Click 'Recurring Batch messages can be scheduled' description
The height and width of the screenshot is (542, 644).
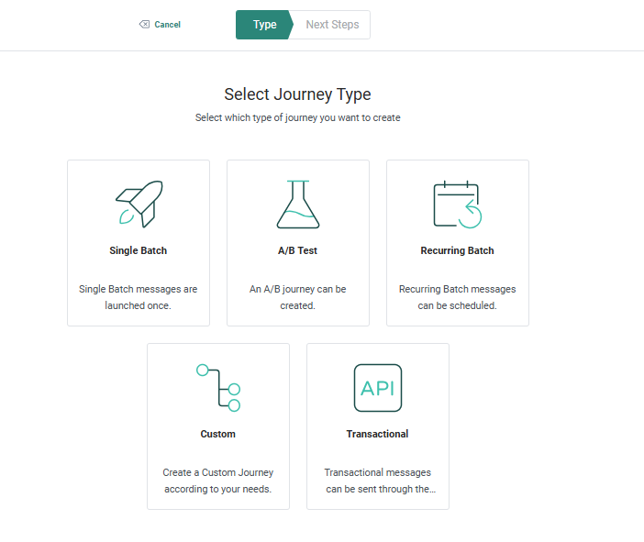[x=457, y=297]
